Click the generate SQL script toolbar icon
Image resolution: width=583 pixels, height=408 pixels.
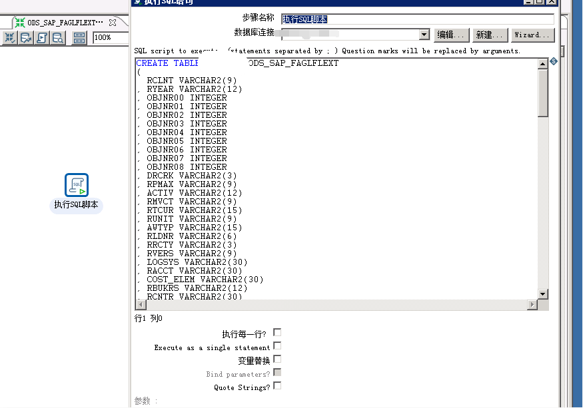coord(41,37)
